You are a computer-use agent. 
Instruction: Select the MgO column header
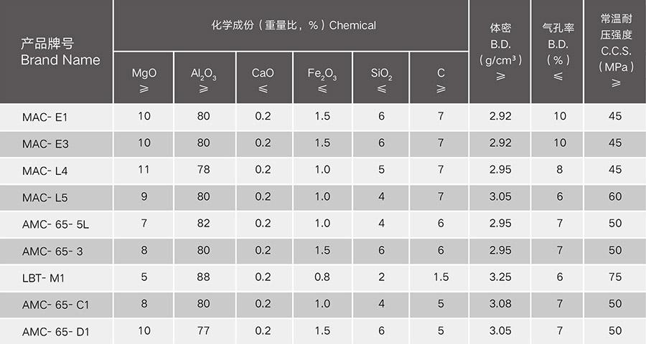click(144, 78)
